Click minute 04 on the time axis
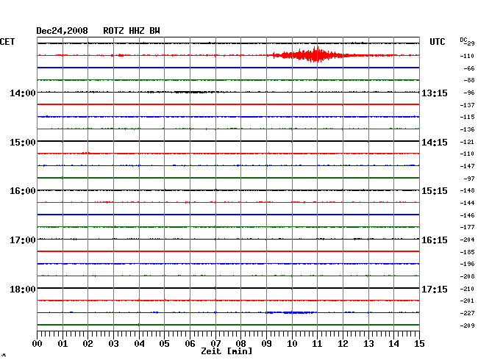This screenshot has width=478, height=363. (x=139, y=343)
